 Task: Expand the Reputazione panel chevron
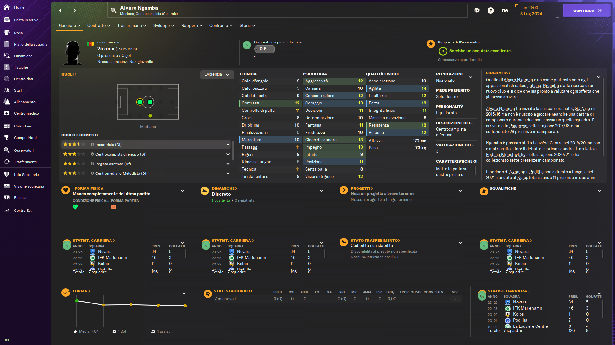pos(471,77)
